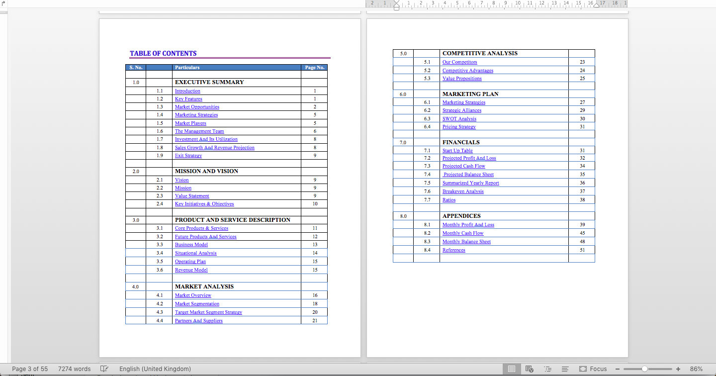716x376 pixels.
Task: Click the TABLE OF CONTENTS heading
Action: pos(163,53)
